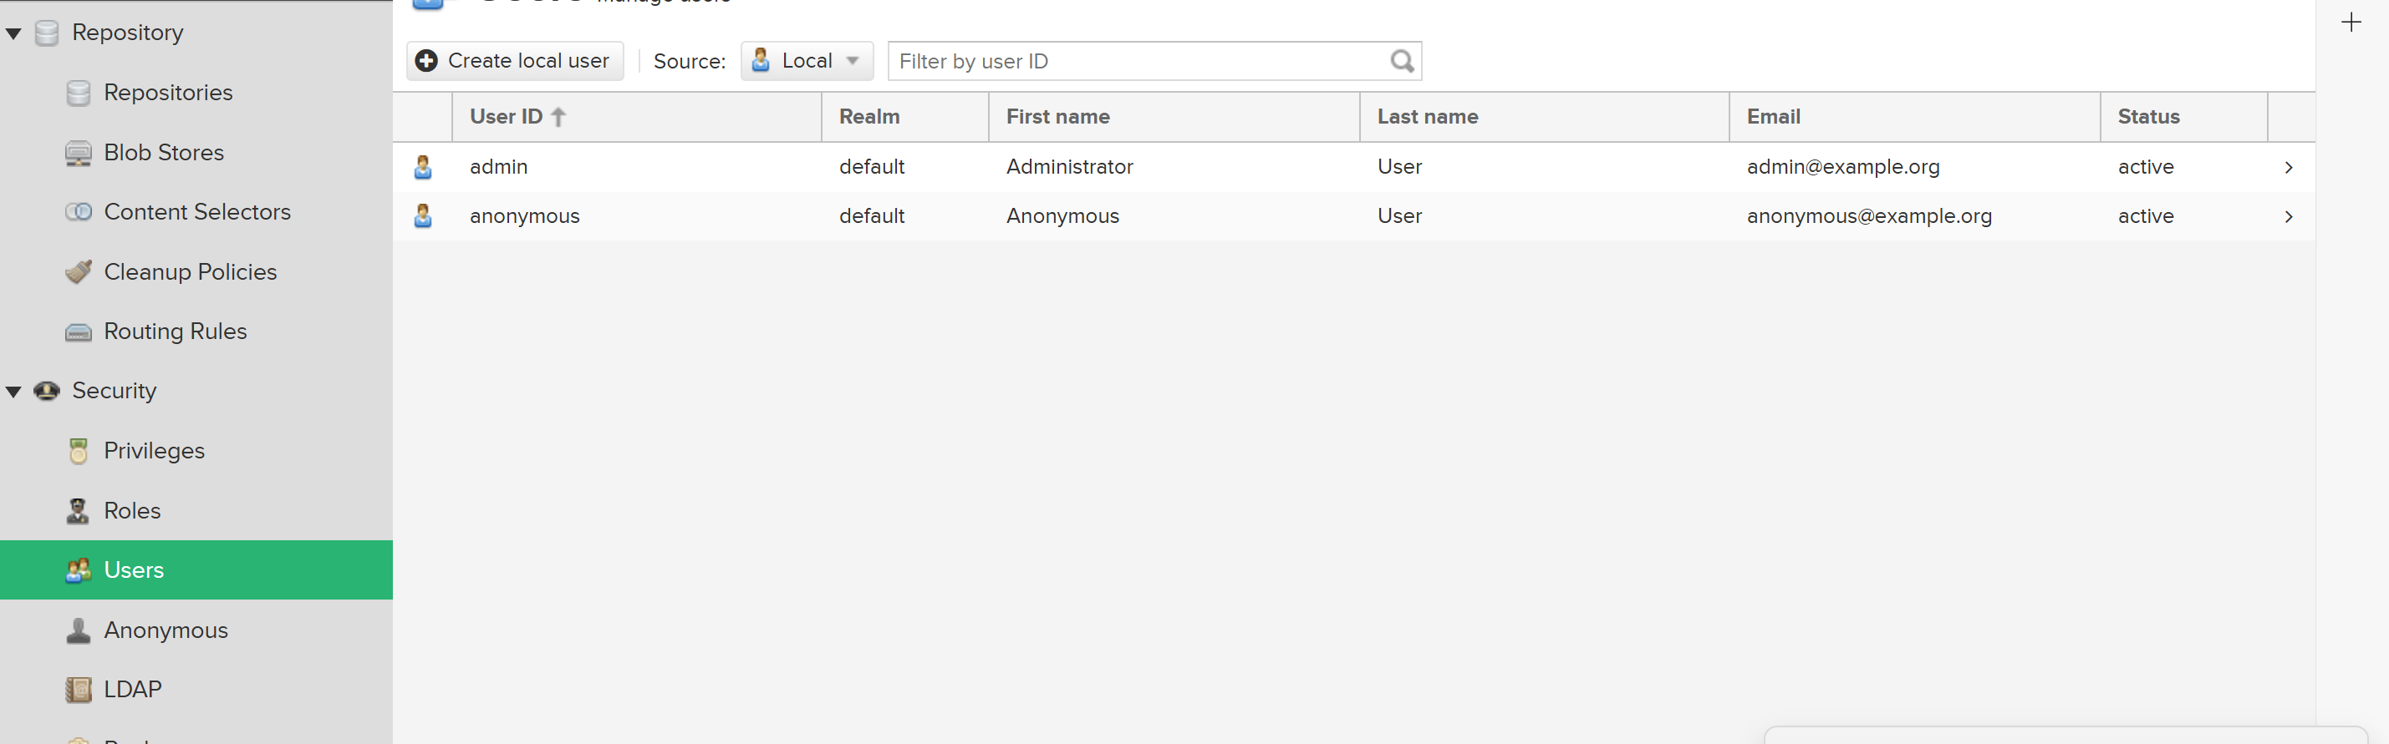Screen dimensions: 2389x744
Task: Click the anonymous row chevron arrow
Action: pos(2289,217)
